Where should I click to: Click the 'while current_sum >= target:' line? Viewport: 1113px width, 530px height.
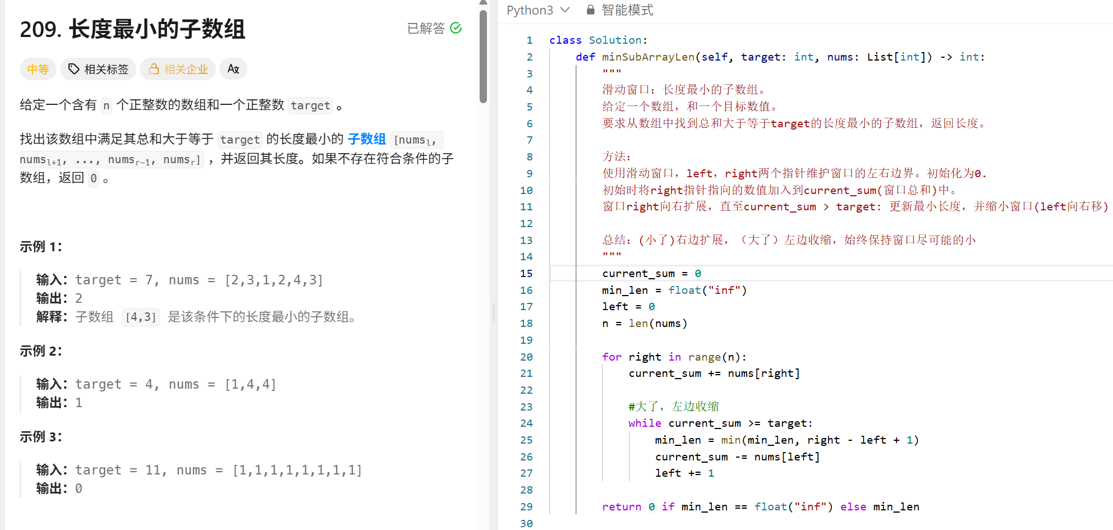720,423
